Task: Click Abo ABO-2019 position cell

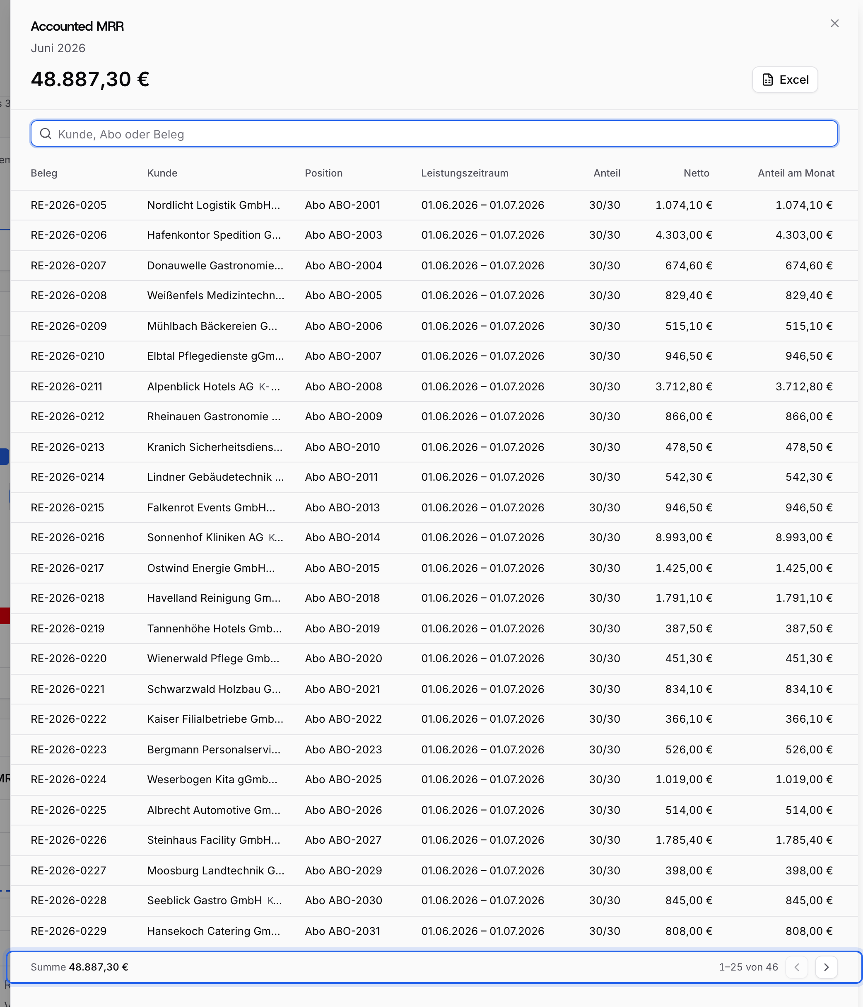Action: pyautogui.click(x=342, y=629)
